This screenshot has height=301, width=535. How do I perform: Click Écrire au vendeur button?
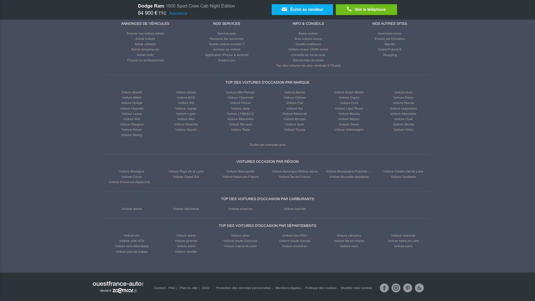click(302, 9)
